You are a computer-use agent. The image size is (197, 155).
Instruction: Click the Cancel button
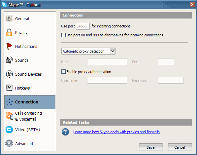[180, 147]
